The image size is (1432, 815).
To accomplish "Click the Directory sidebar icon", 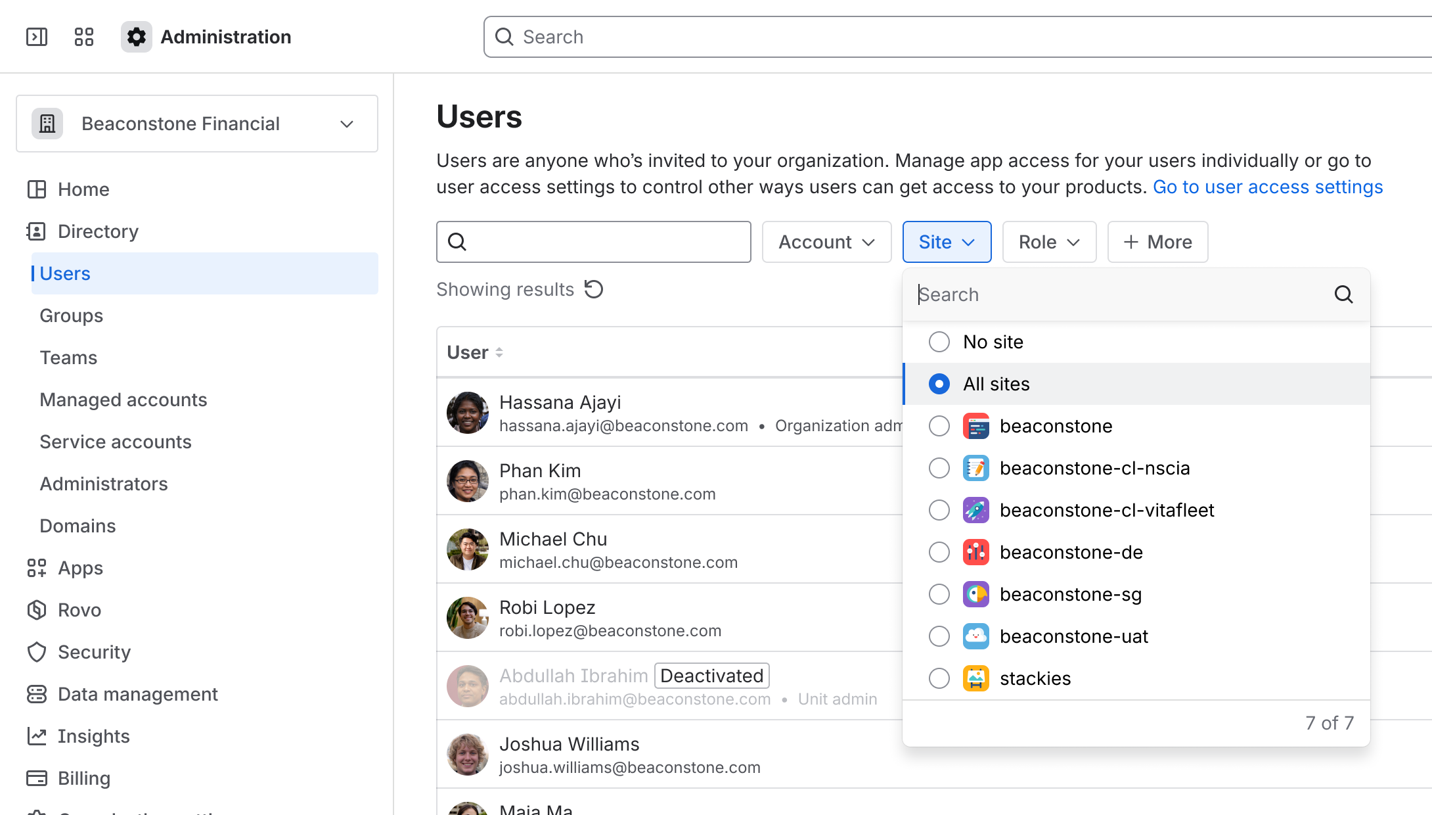I will click(x=36, y=231).
